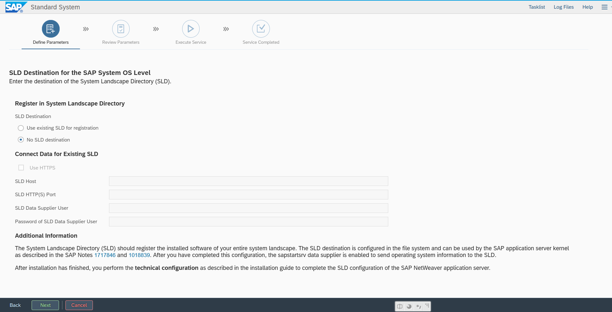Open the Tasklist menu

pyautogui.click(x=537, y=7)
